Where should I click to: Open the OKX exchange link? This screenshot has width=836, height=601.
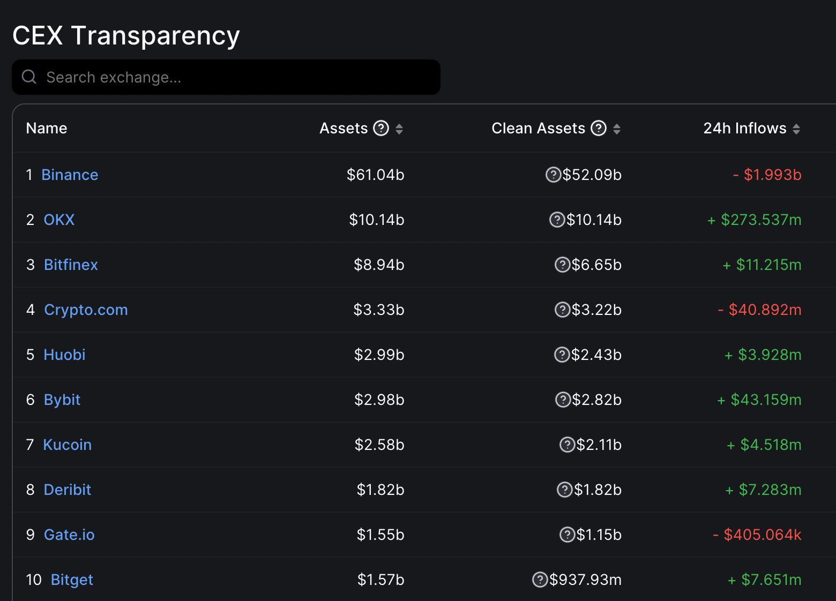coord(59,220)
